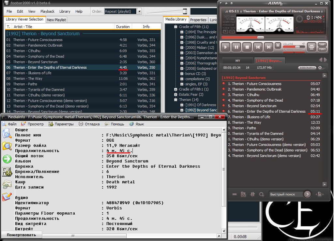
Task: Click the Пожертвовать button
Action: pos(21,235)
